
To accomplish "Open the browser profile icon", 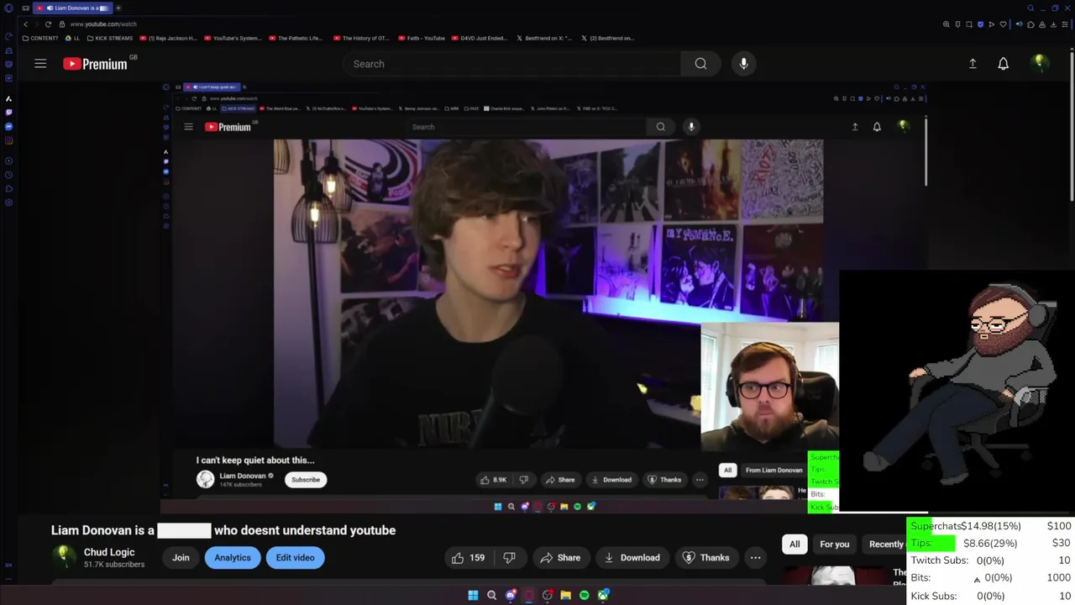I will point(1042,24).
